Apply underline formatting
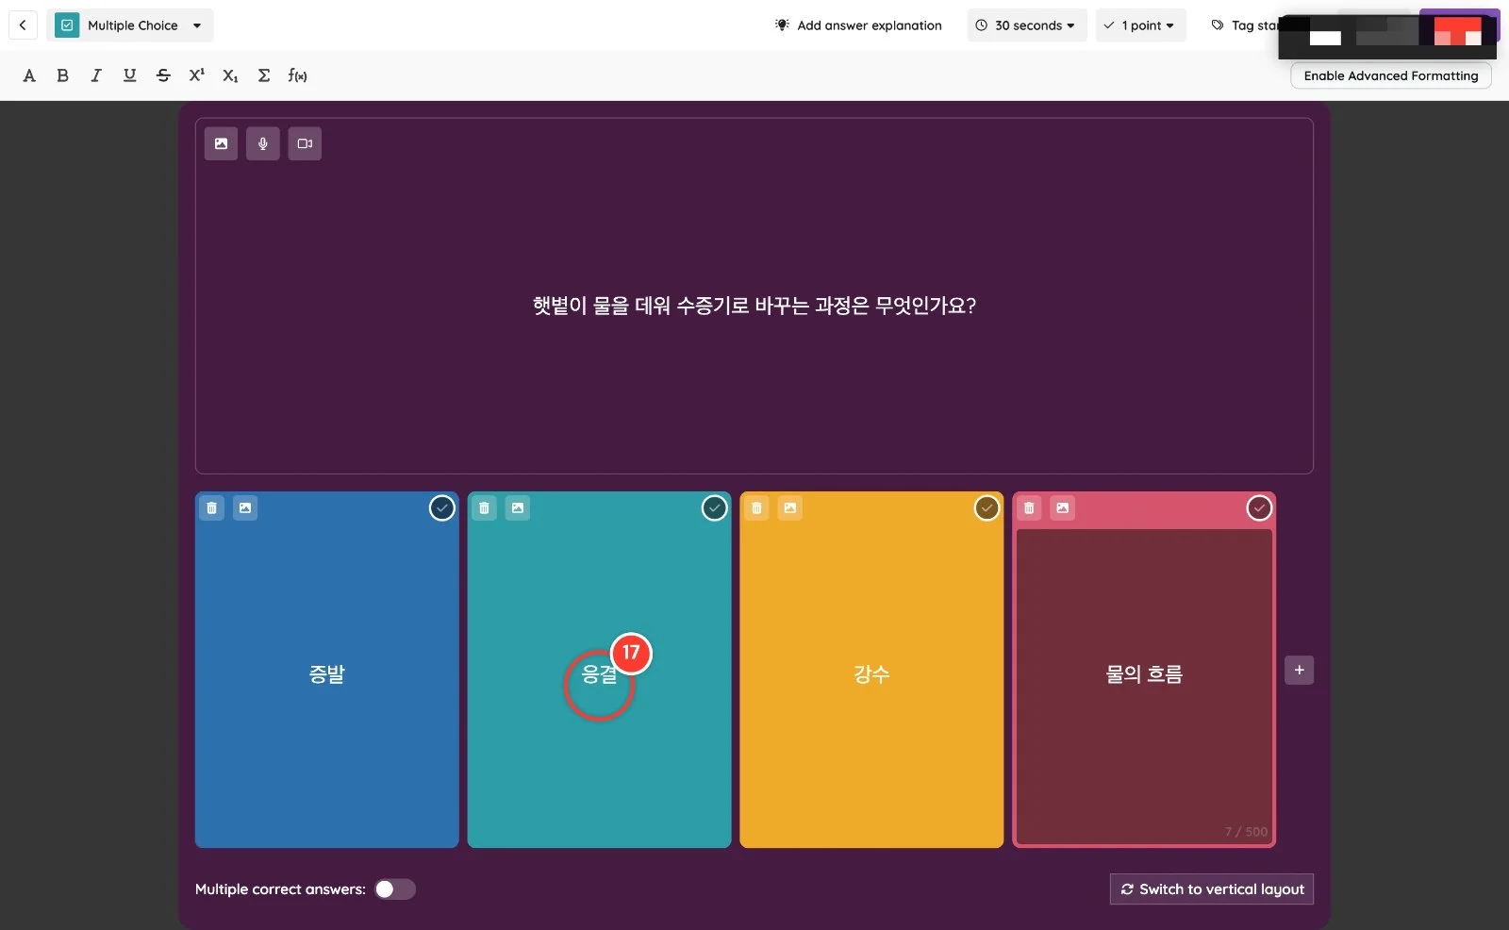The image size is (1509, 930). [129, 75]
